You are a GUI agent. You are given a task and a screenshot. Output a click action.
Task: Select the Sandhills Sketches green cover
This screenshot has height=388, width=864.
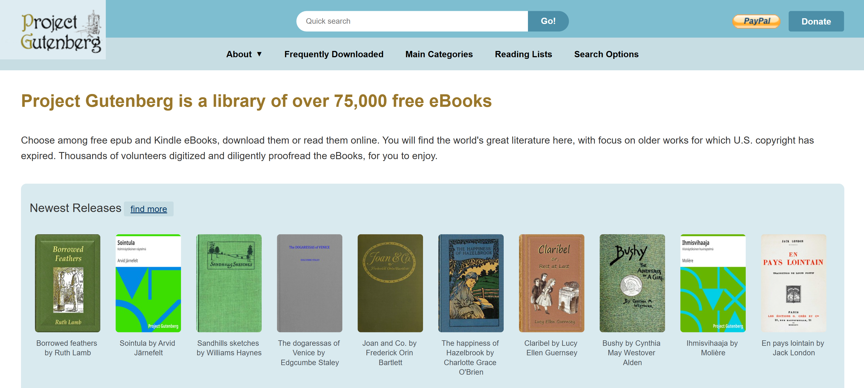[229, 283]
